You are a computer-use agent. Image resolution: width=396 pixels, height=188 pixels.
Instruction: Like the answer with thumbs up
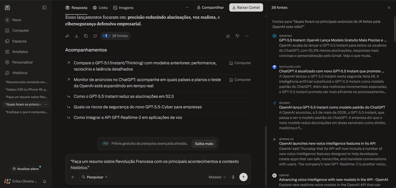pos(228,36)
